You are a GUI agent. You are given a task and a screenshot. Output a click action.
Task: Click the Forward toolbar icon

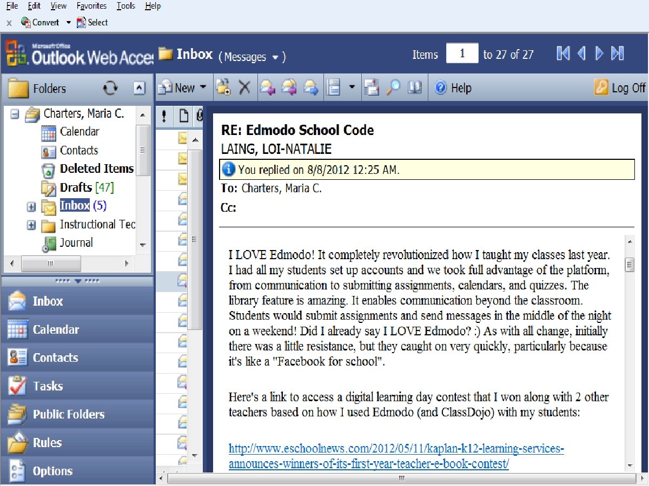pyautogui.click(x=310, y=87)
